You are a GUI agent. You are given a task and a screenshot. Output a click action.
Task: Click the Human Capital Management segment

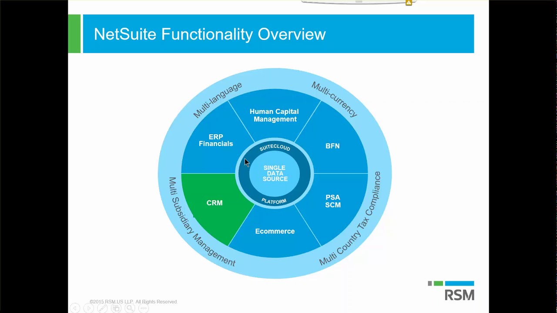click(x=275, y=115)
